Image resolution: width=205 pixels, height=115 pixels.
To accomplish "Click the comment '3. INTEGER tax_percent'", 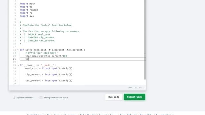I will click(x=37, y=41).
